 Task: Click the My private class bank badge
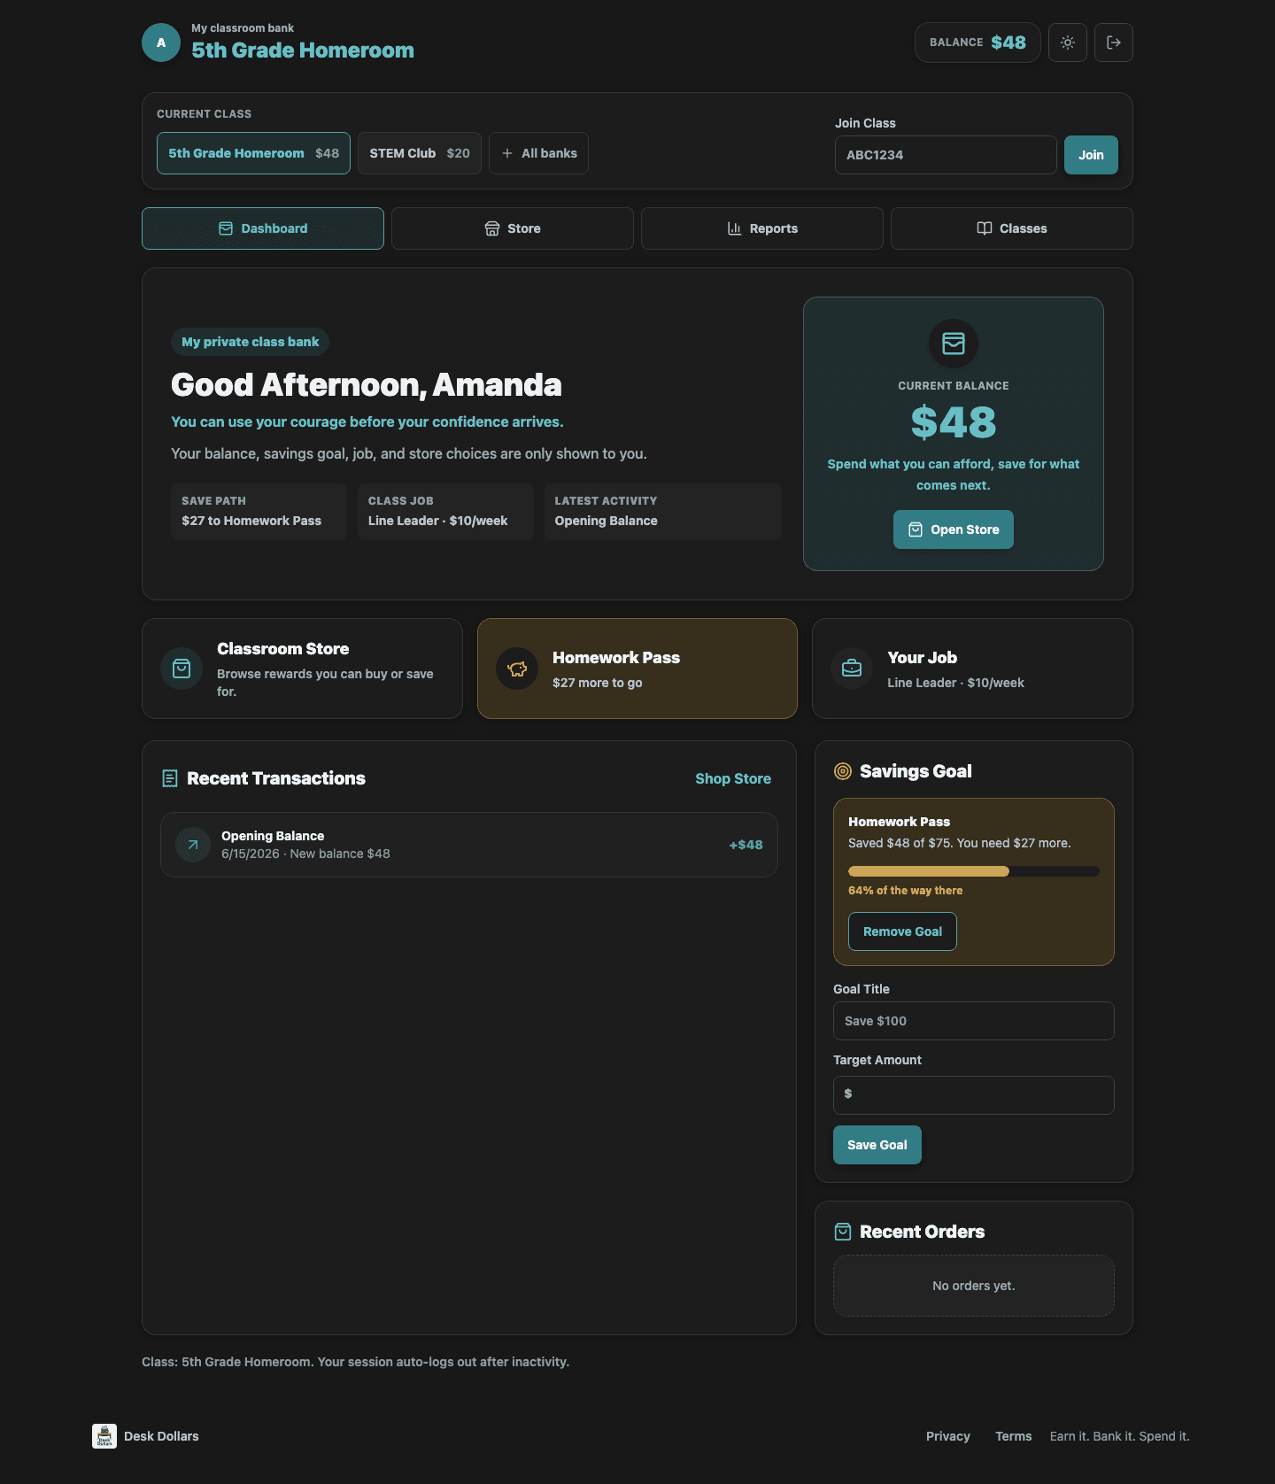tap(250, 342)
